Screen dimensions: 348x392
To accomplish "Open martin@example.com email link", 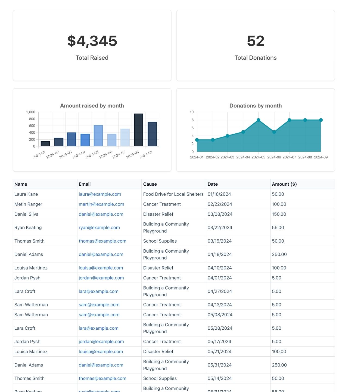I will click(101, 204).
